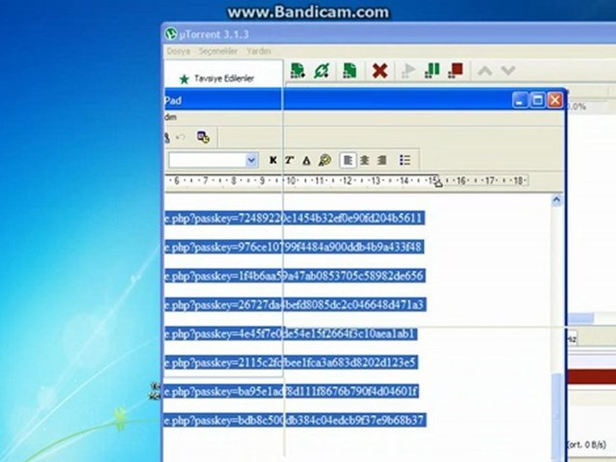Click passkey line starting 1f4b6aa5

point(295,276)
